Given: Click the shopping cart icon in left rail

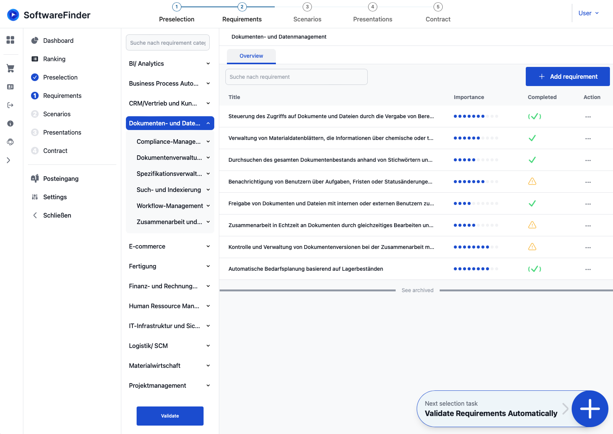Looking at the screenshot, I should [10, 68].
